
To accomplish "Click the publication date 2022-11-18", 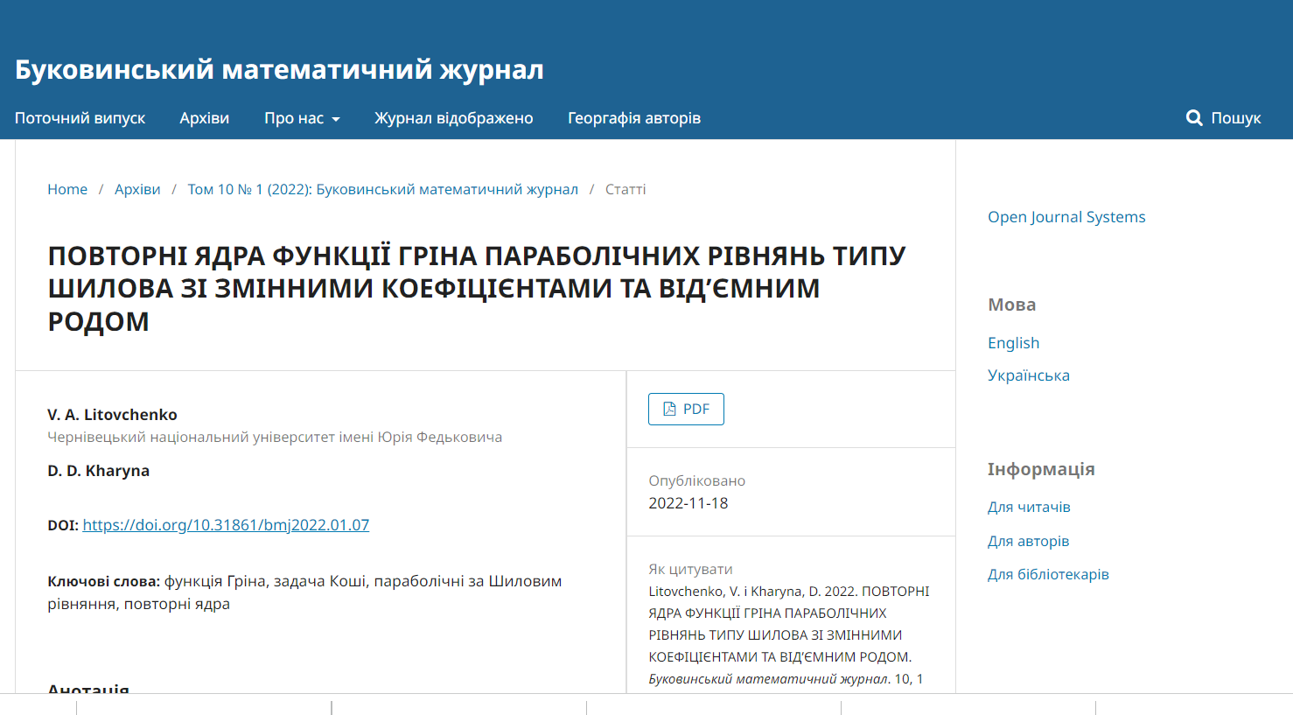I will (688, 503).
